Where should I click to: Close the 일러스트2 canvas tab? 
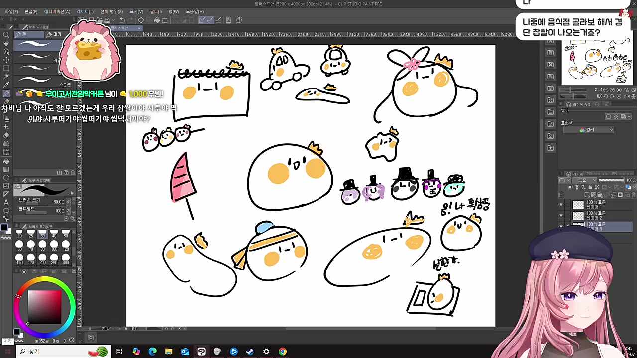coord(139,28)
